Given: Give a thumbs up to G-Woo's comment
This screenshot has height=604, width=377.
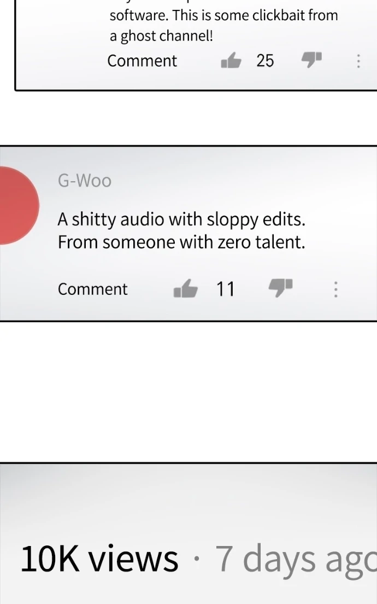Looking at the screenshot, I should point(185,288).
